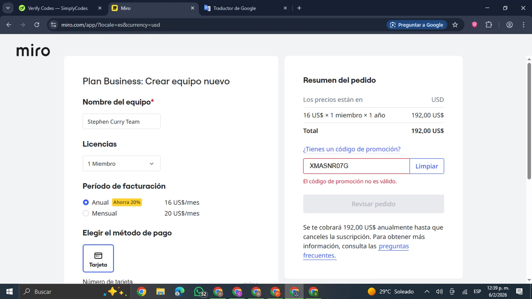This screenshot has height=299, width=532.
Task: Open the volume speaker icon
Action: 439,292
